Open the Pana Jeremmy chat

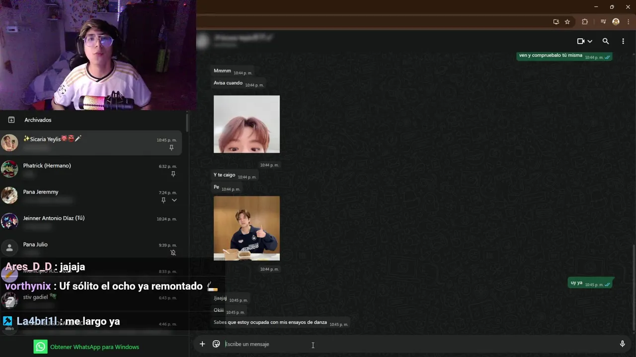point(91,195)
